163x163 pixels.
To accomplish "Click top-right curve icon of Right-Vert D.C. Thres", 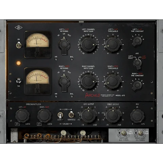I will [x=144, y=130].
